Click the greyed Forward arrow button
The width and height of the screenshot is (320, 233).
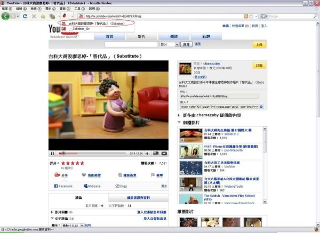[x=13, y=16]
